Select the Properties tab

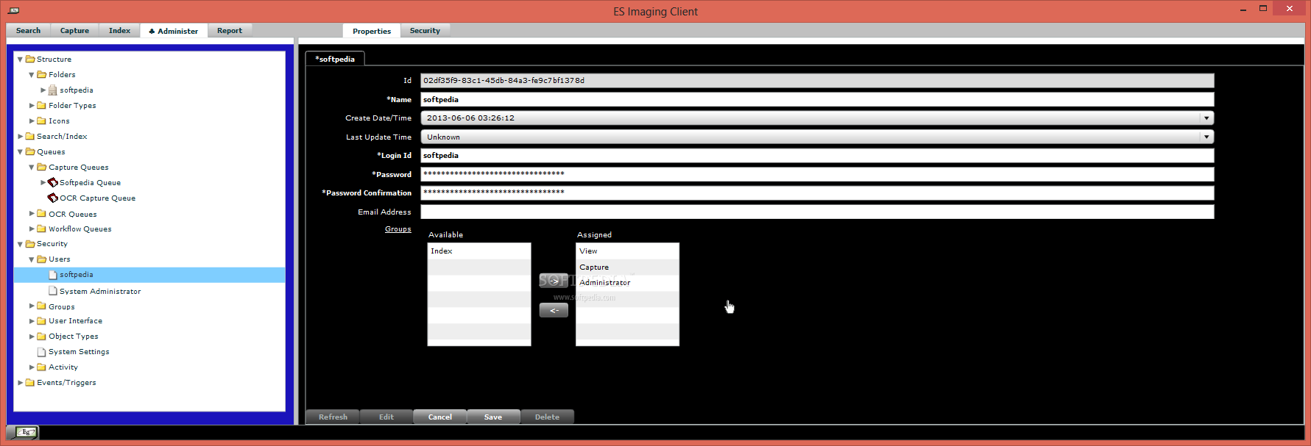pos(372,31)
